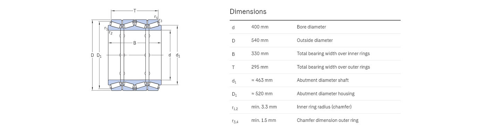Select the bore diameter value 400 mm
Screen dimensions: 486x128
(260, 27)
